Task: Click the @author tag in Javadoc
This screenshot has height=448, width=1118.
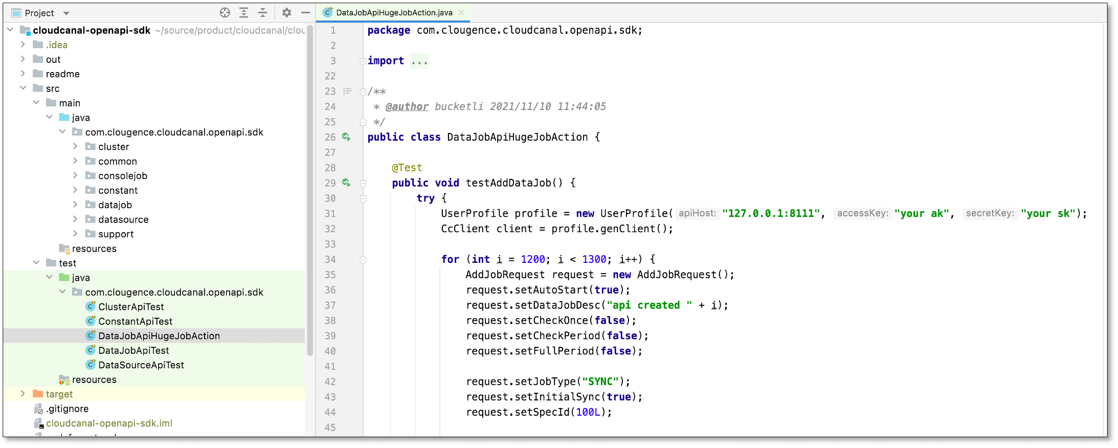Action: 407,106
